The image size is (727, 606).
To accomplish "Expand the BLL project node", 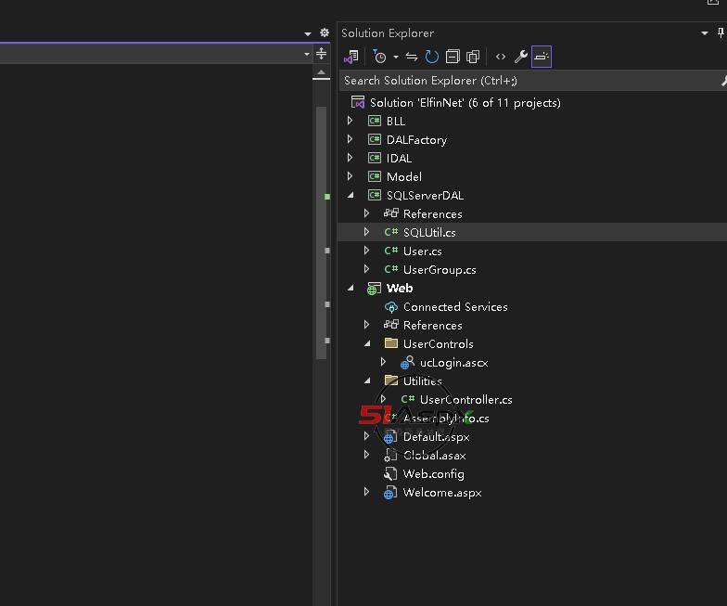I will click(x=351, y=121).
